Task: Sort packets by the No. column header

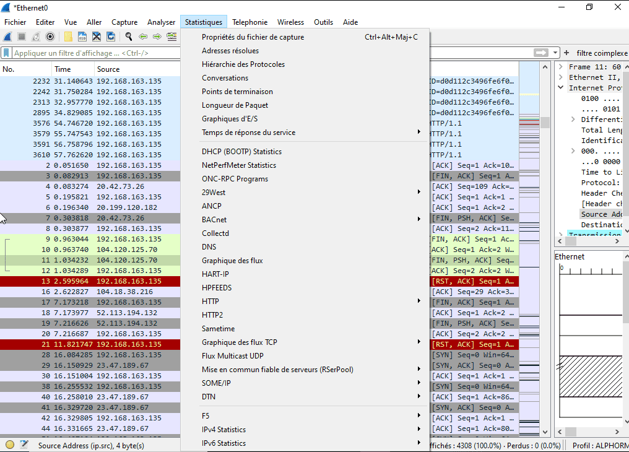Action: pos(25,69)
